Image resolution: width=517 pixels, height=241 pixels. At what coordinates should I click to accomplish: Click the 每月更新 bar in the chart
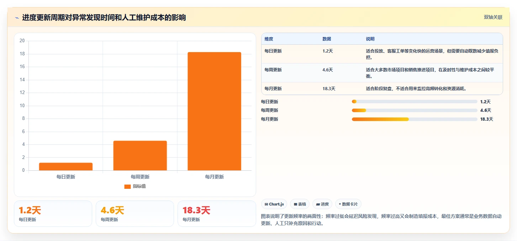coord(214,111)
